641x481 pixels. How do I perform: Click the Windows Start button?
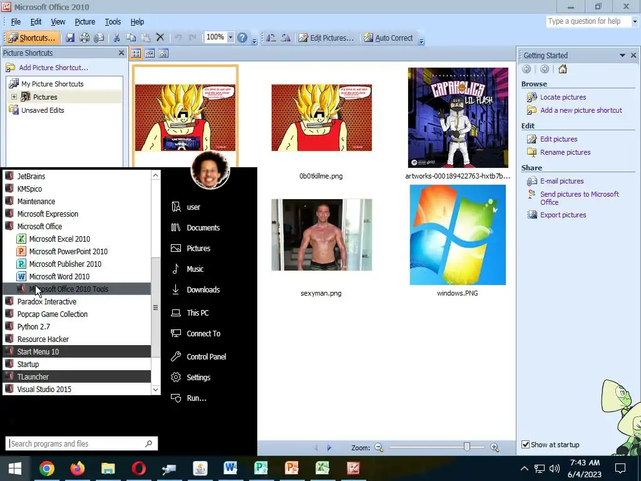[x=15, y=468]
